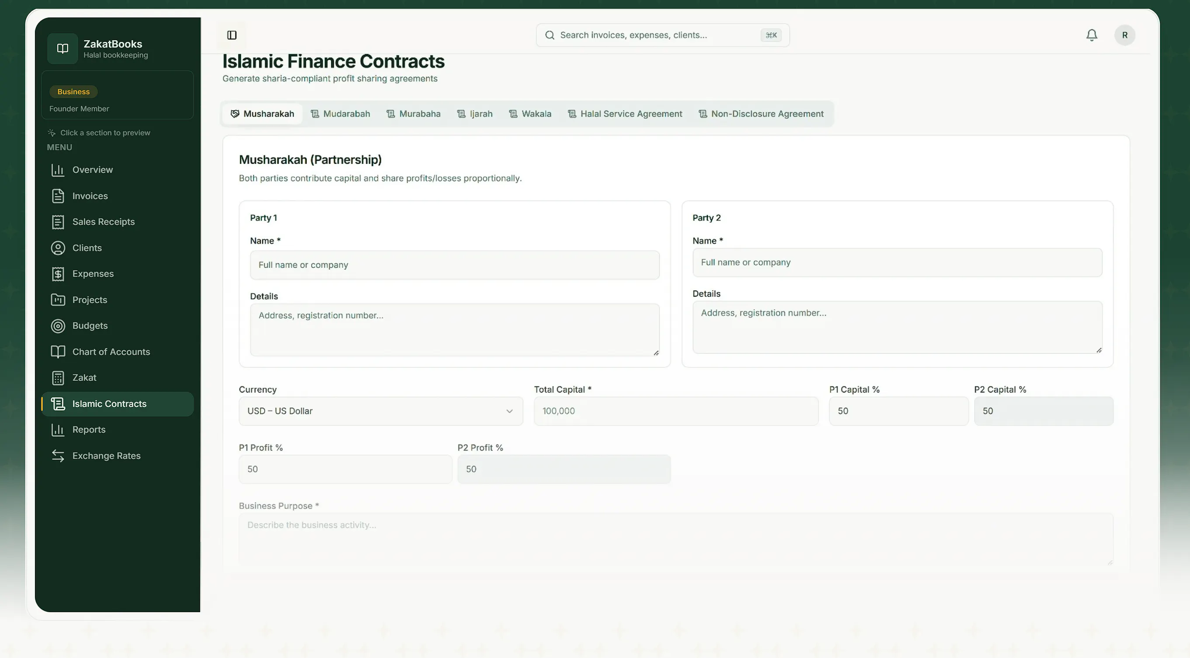Focus the search invoices field
Image resolution: width=1190 pixels, height=658 pixels.
coord(662,35)
